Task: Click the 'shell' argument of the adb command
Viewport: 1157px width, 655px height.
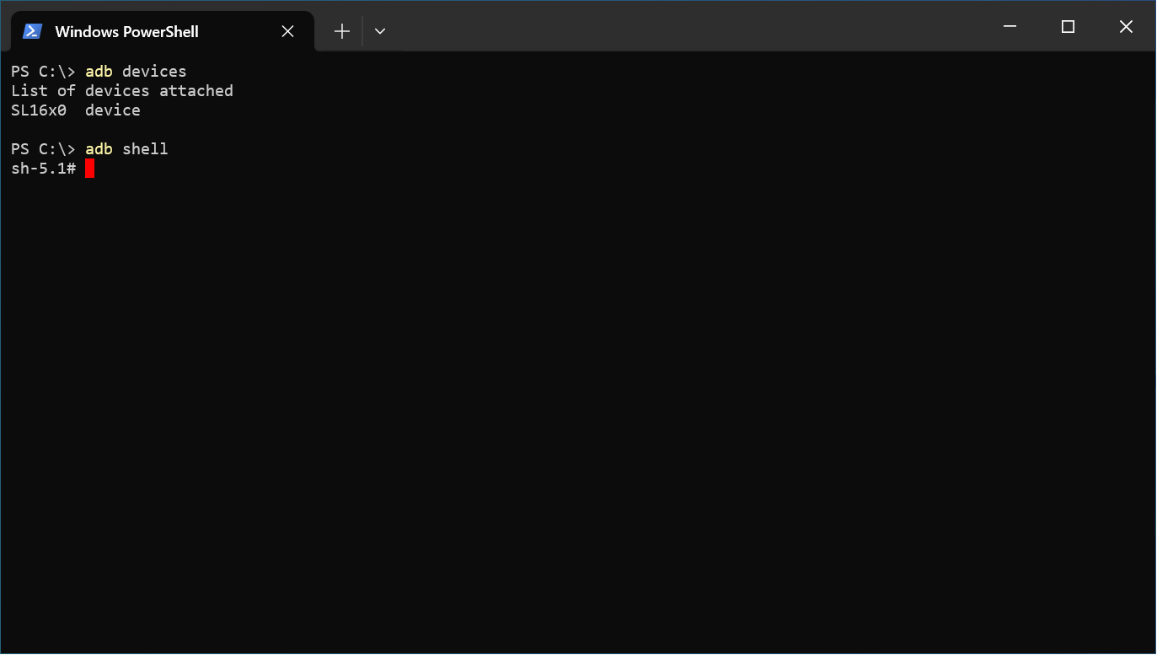Action: [x=145, y=148]
